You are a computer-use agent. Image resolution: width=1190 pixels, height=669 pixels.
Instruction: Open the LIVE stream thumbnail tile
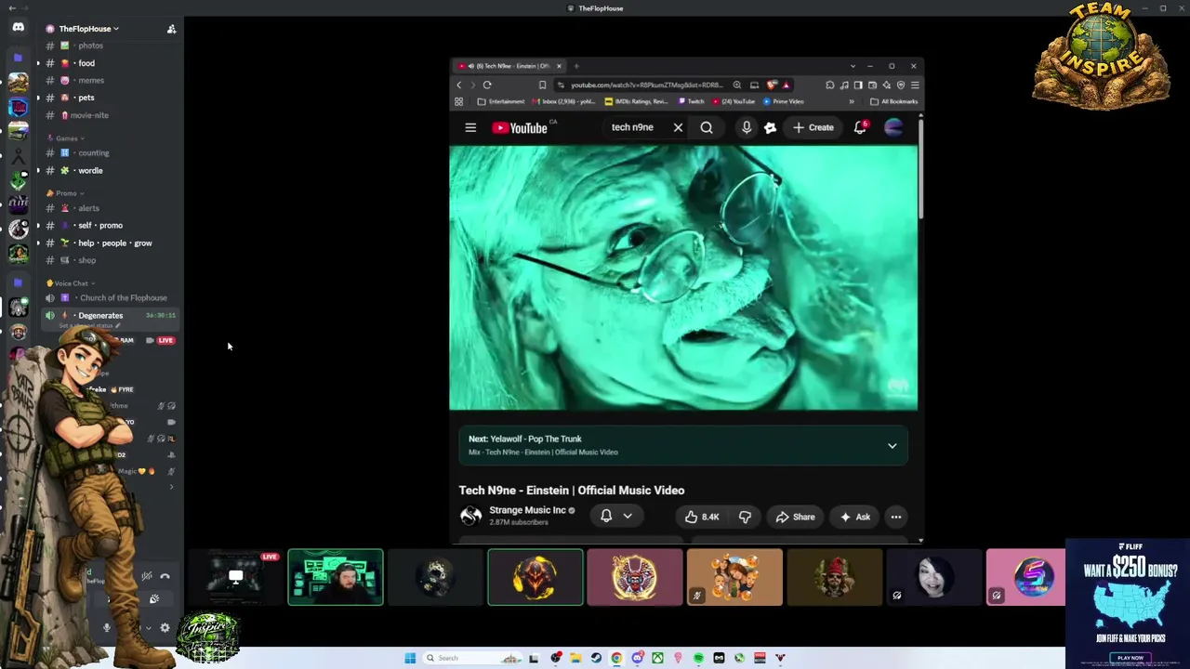[x=235, y=577]
